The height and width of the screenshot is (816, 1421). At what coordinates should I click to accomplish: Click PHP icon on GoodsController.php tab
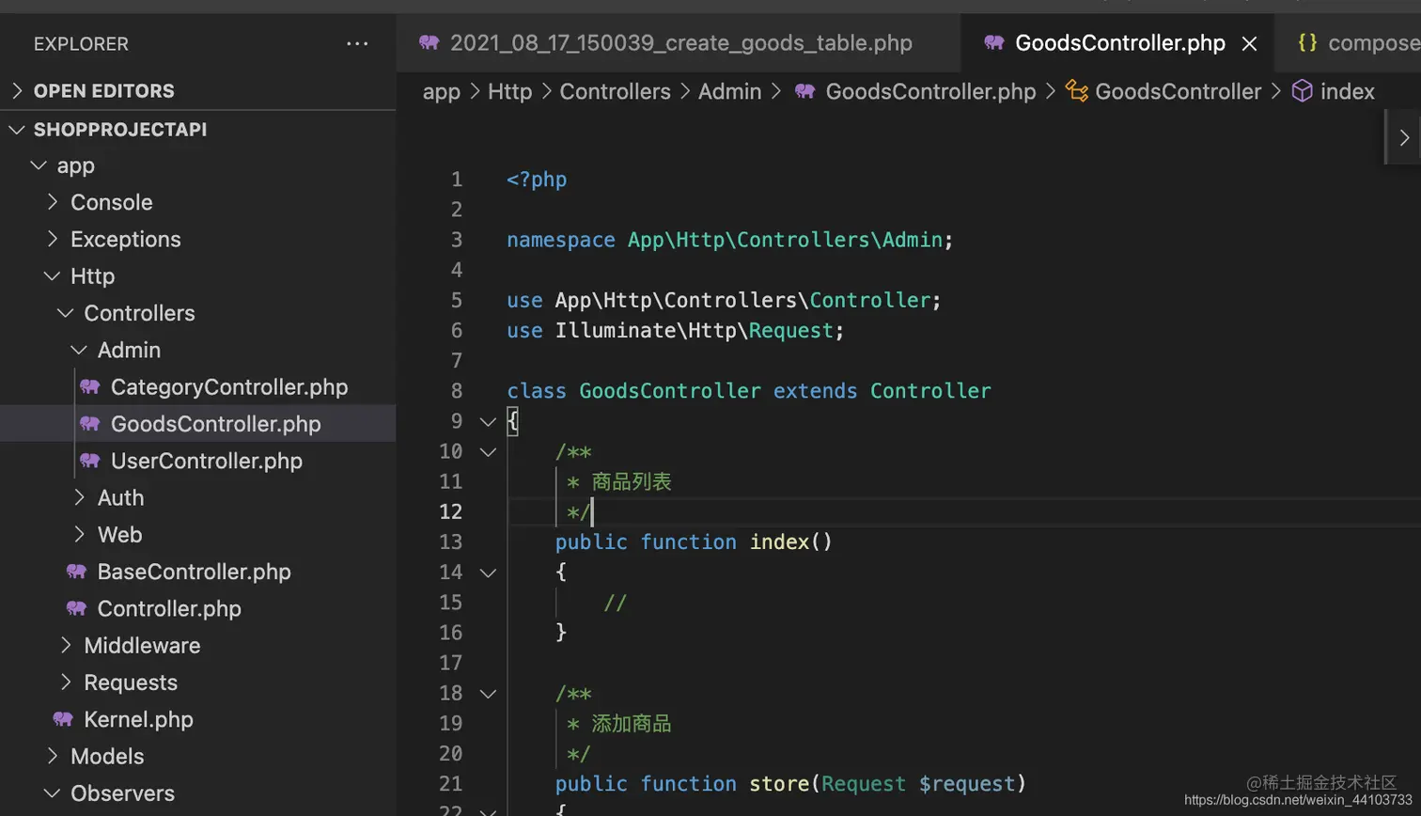tap(994, 42)
